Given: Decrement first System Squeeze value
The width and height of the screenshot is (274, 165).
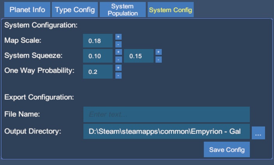Looking at the screenshot, I should [x=118, y=60].
